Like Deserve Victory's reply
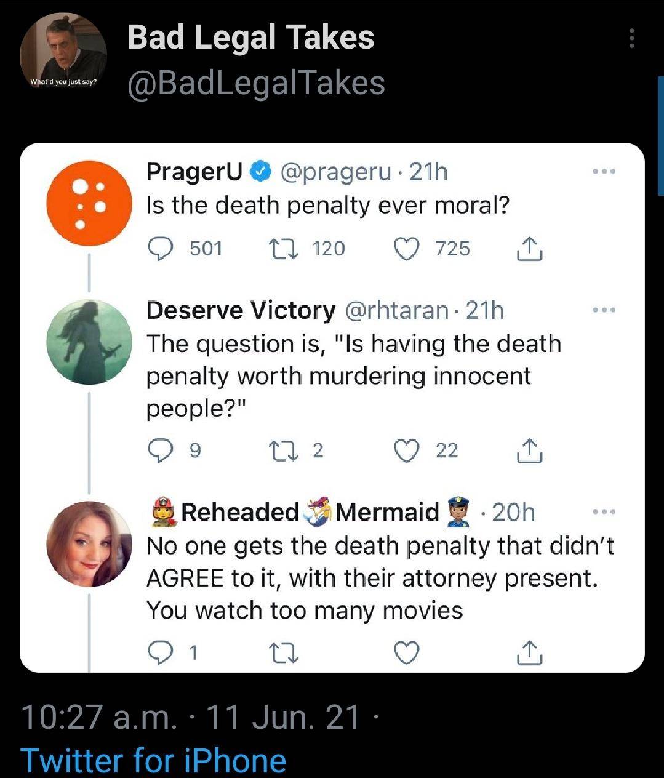 [407, 449]
